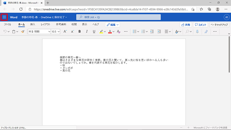Increase font size with grow-font icon
This screenshot has height=130, width=231.
click(65, 31)
